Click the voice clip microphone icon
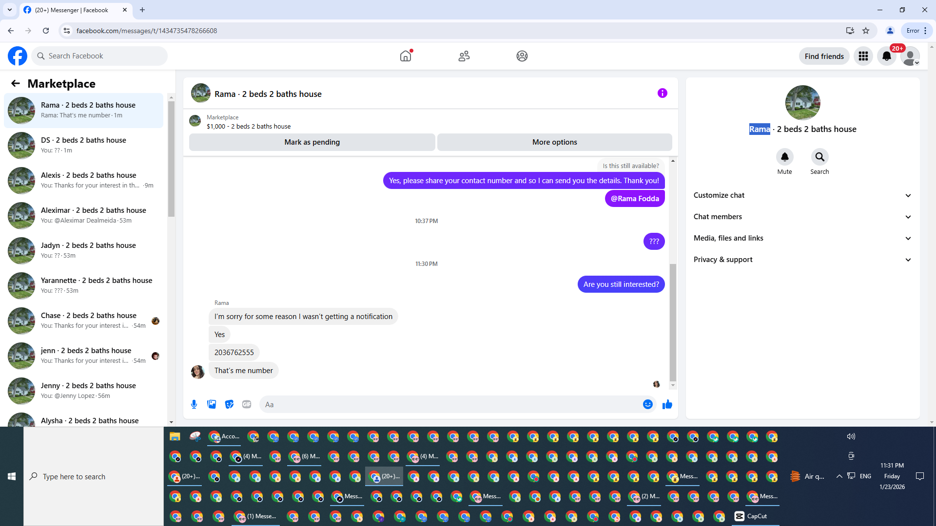Image resolution: width=936 pixels, height=526 pixels. point(194,404)
